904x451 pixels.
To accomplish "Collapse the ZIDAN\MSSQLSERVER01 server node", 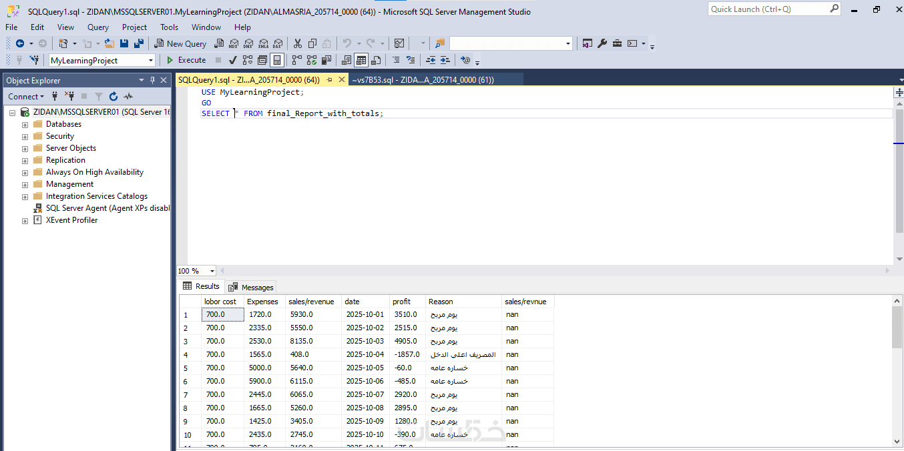I will [x=12, y=112].
